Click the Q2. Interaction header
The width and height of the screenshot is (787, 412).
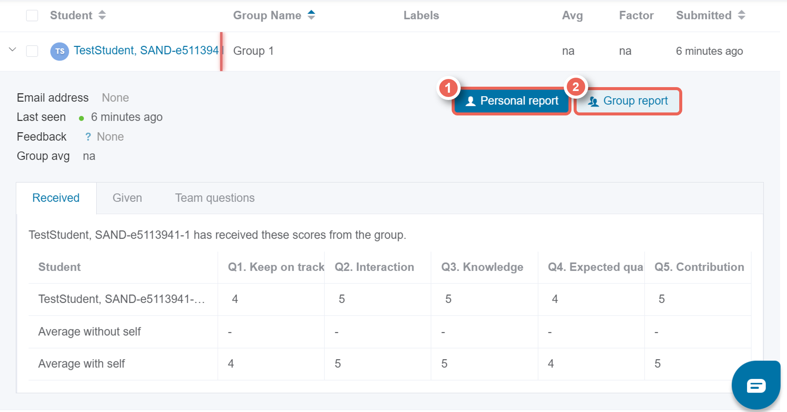(374, 267)
